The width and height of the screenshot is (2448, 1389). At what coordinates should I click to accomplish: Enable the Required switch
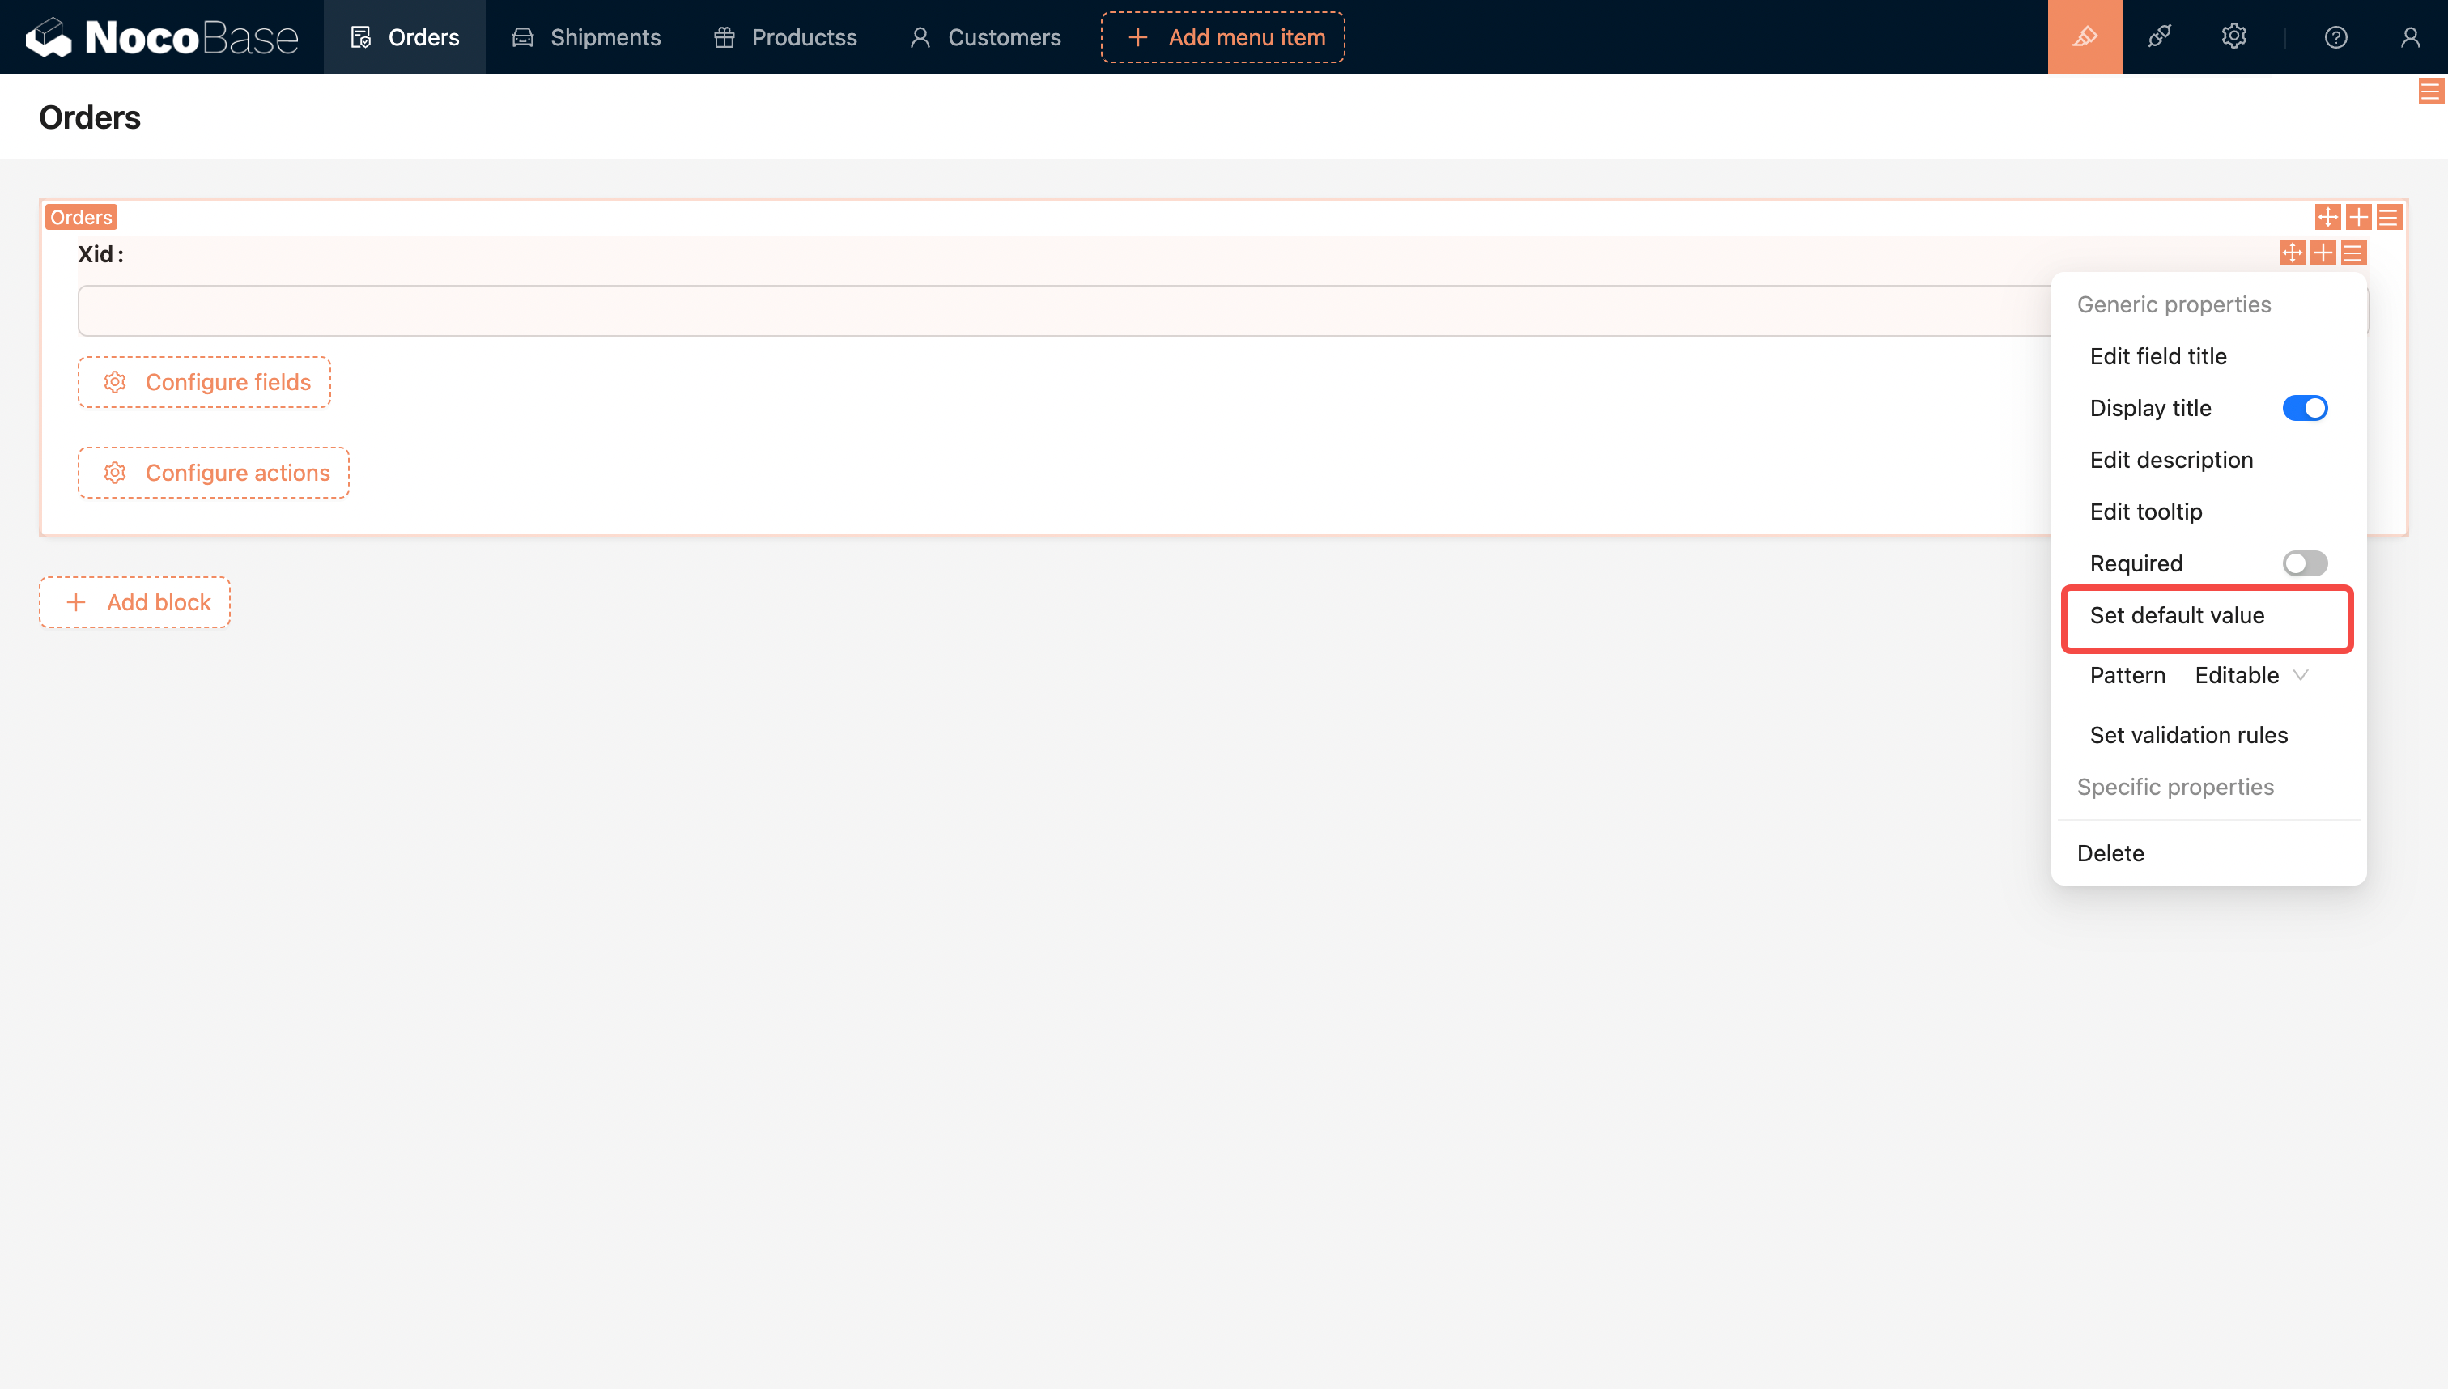(x=2304, y=564)
